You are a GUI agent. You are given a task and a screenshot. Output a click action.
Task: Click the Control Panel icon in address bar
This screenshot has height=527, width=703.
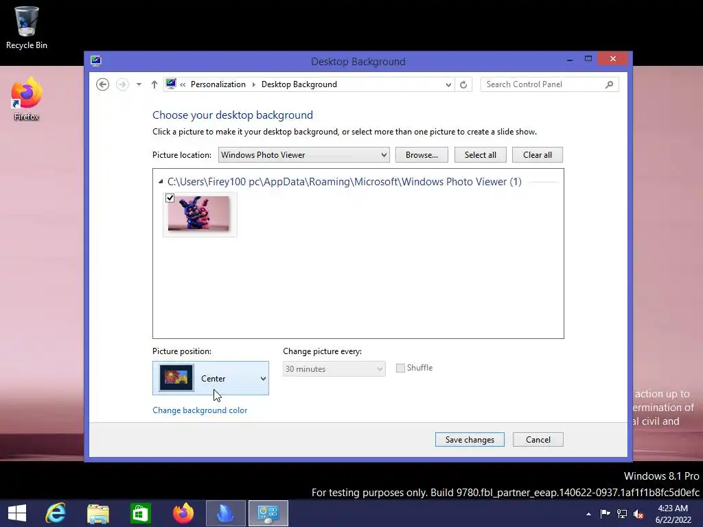[171, 84]
